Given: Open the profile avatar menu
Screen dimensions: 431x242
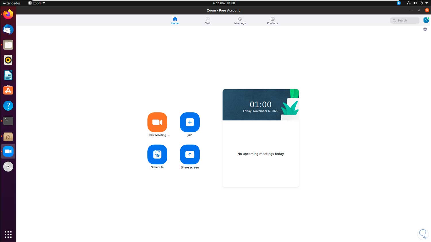Looking at the screenshot, I should [x=426, y=20].
